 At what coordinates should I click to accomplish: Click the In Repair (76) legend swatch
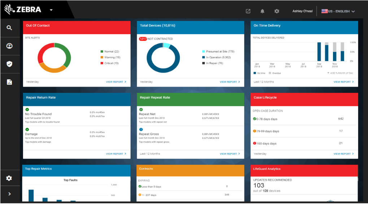(203, 63)
